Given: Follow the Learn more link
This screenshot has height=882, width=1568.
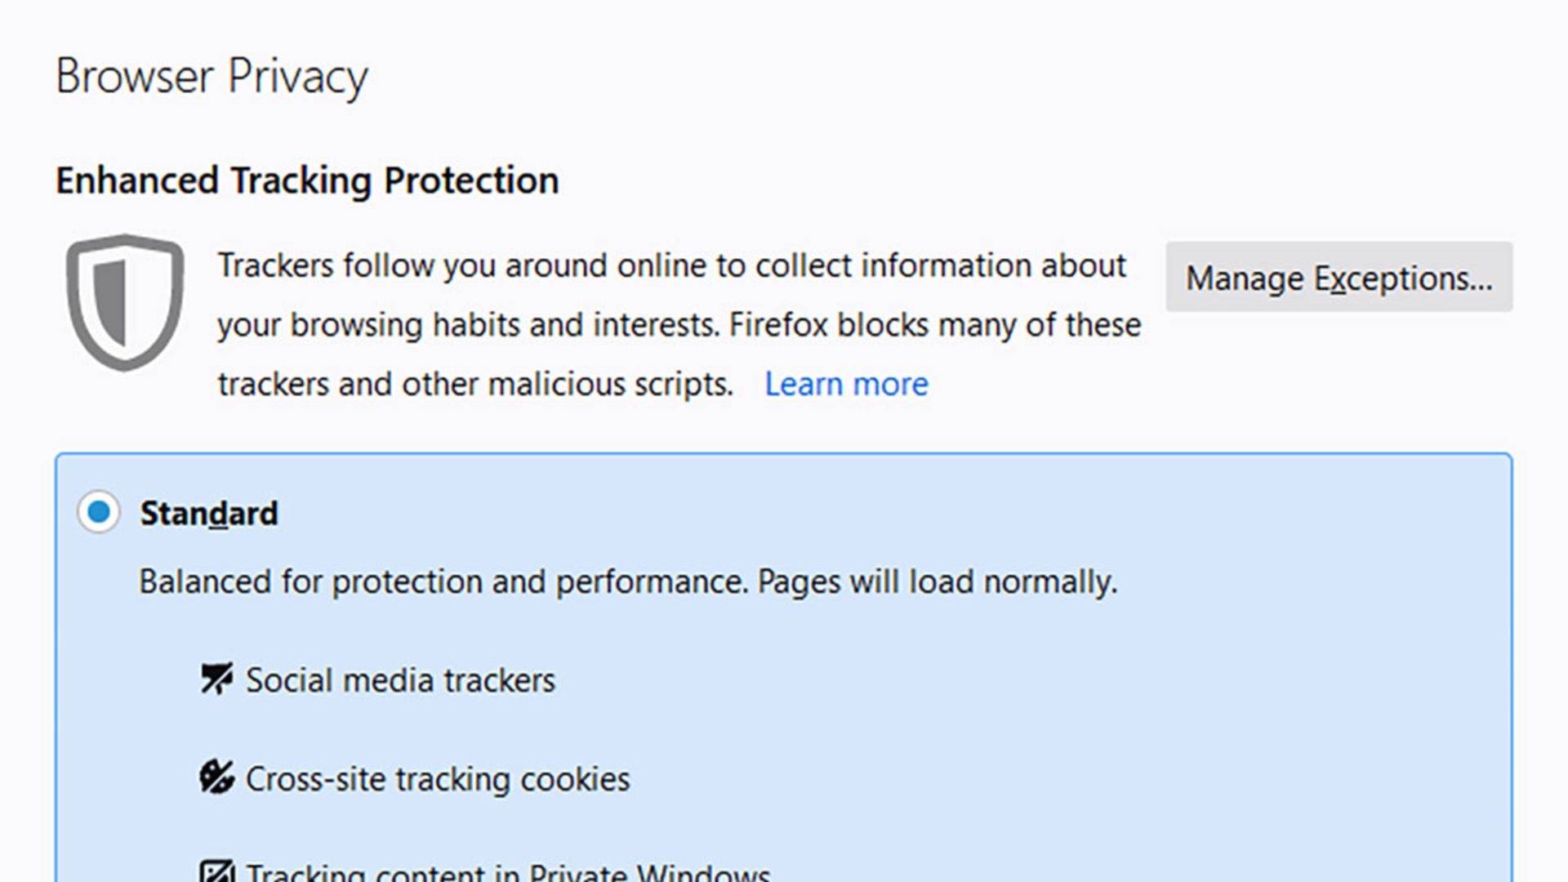Looking at the screenshot, I should click(846, 384).
